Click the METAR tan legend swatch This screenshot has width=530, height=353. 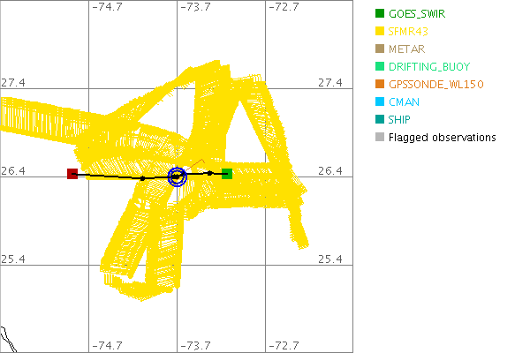[x=380, y=49]
